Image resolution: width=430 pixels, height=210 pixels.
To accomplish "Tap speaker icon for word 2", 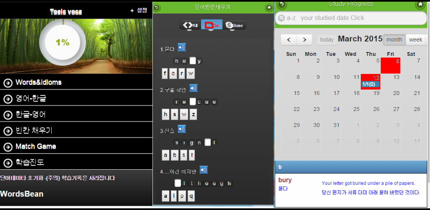I will pyautogui.click(x=193, y=88).
